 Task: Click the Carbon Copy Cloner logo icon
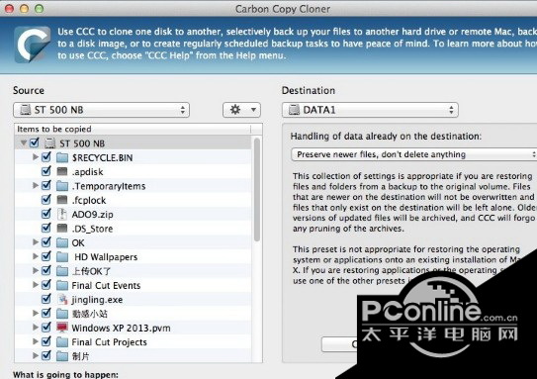[33, 45]
